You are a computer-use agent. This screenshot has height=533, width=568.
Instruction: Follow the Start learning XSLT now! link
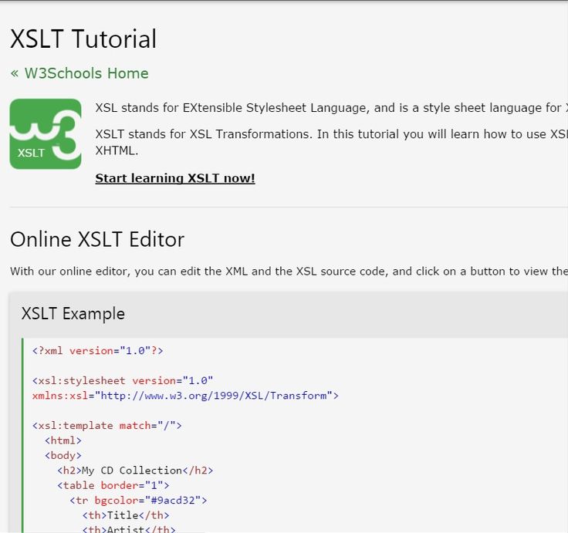pyautogui.click(x=175, y=178)
